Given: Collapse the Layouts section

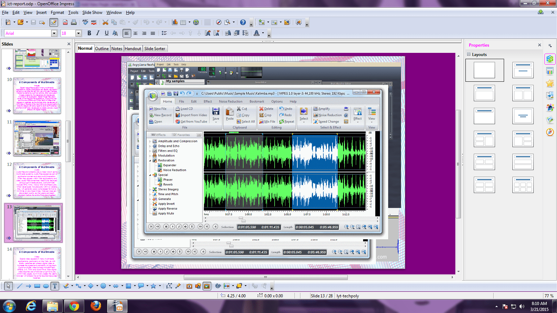Looking at the screenshot, I should pyautogui.click(x=469, y=54).
